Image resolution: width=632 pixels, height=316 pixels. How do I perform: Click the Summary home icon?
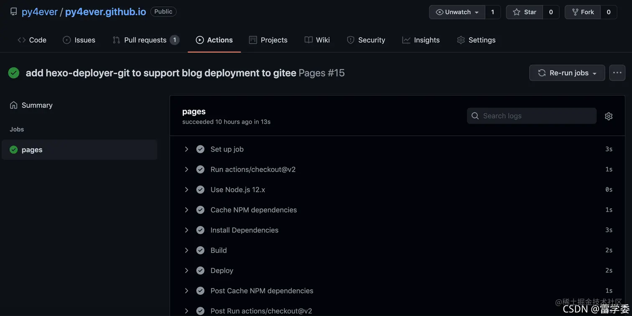(14, 105)
